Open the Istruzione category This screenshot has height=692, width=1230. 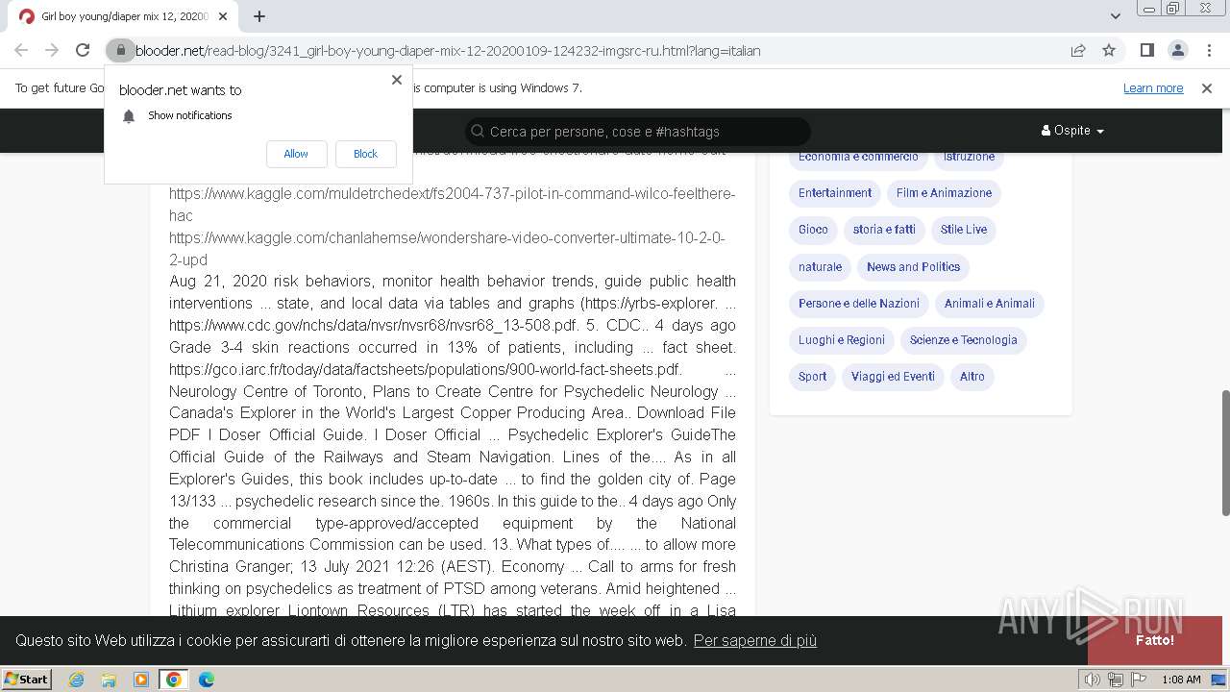click(x=969, y=158)
